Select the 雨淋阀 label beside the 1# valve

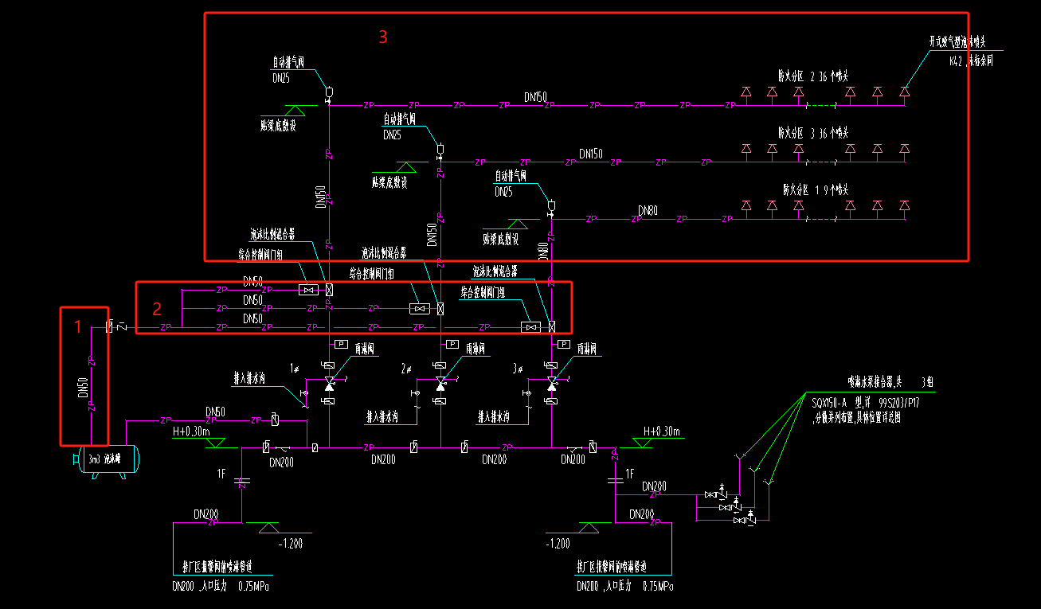pyautogui.click(x=365, y=349)
